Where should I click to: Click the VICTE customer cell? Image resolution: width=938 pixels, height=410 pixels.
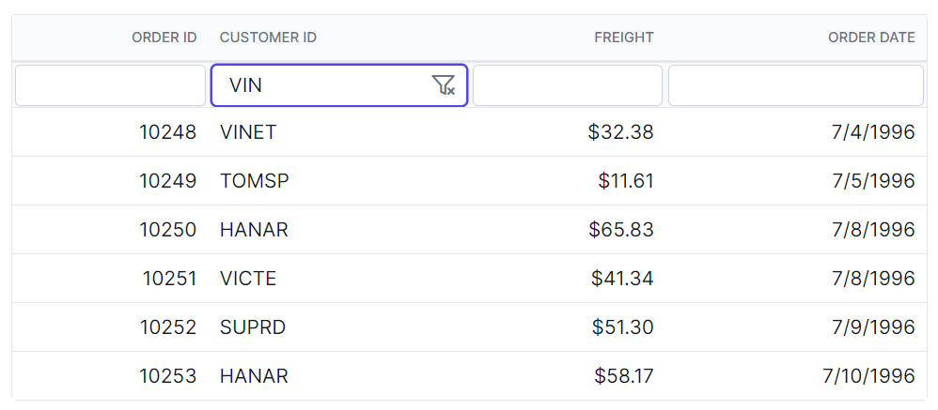[248, 279]
